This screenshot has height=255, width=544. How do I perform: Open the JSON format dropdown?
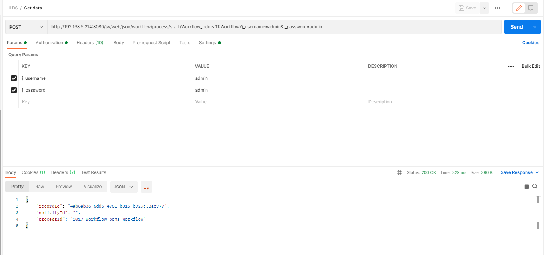click(124, 187)
